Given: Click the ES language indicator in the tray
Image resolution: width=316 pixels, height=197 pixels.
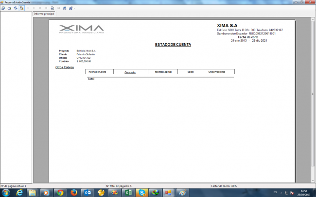Looking at the screenshot, I should 275,192.
